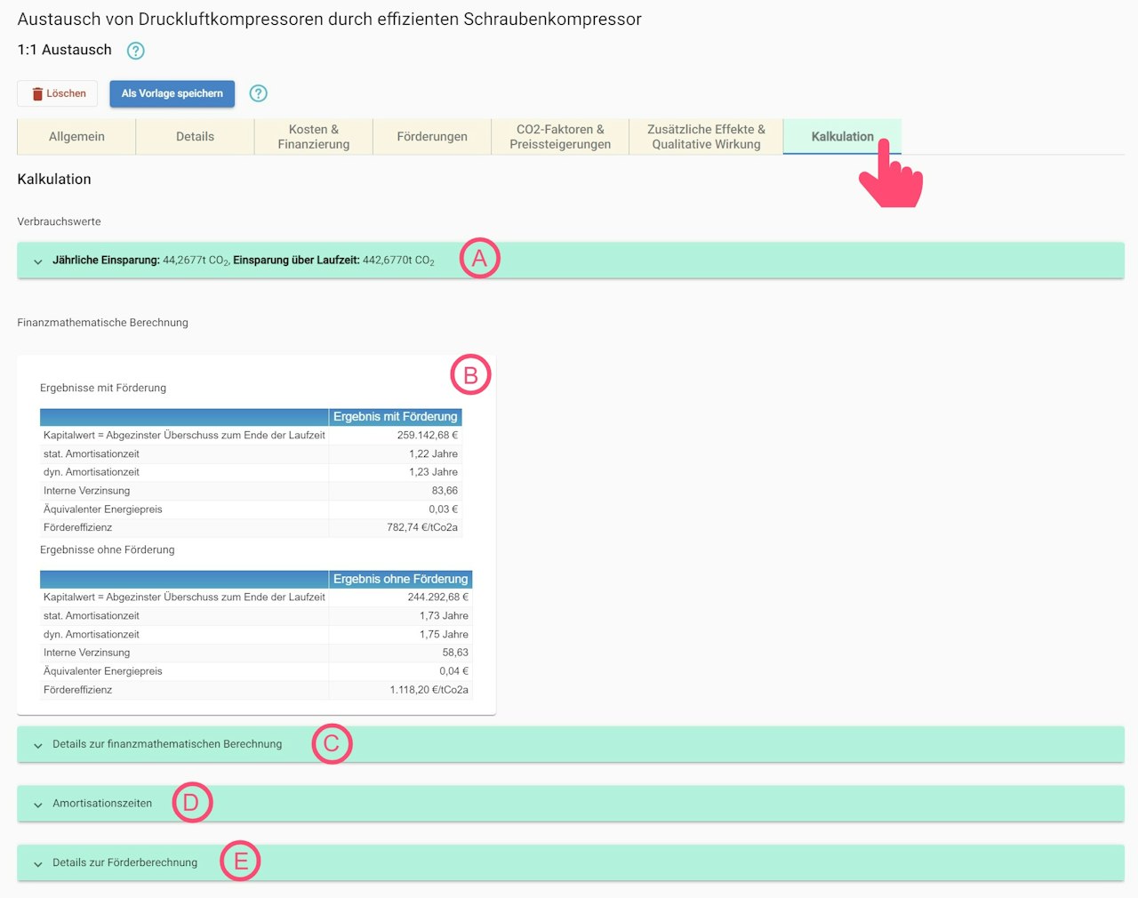This screenshot has height=898, width=1138.
Task: Click the page title about Schraubenkompressor
Action: [329, 20]
